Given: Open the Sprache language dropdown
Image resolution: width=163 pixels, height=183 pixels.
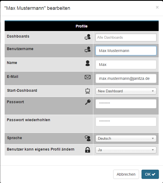Looking at the screenshot, I should [126, 138].
